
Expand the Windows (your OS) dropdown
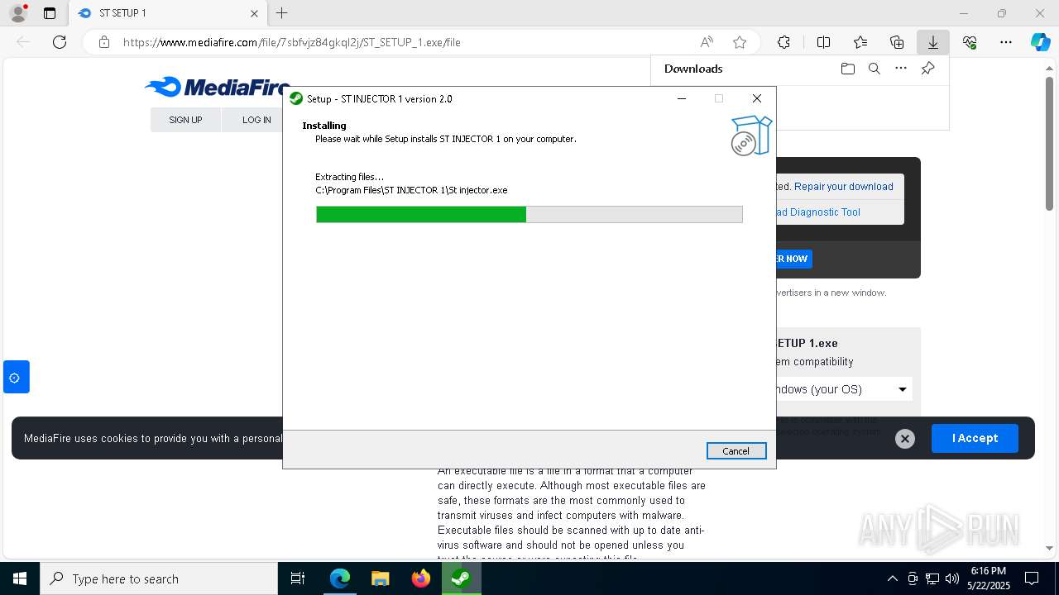tap(843, 389)
